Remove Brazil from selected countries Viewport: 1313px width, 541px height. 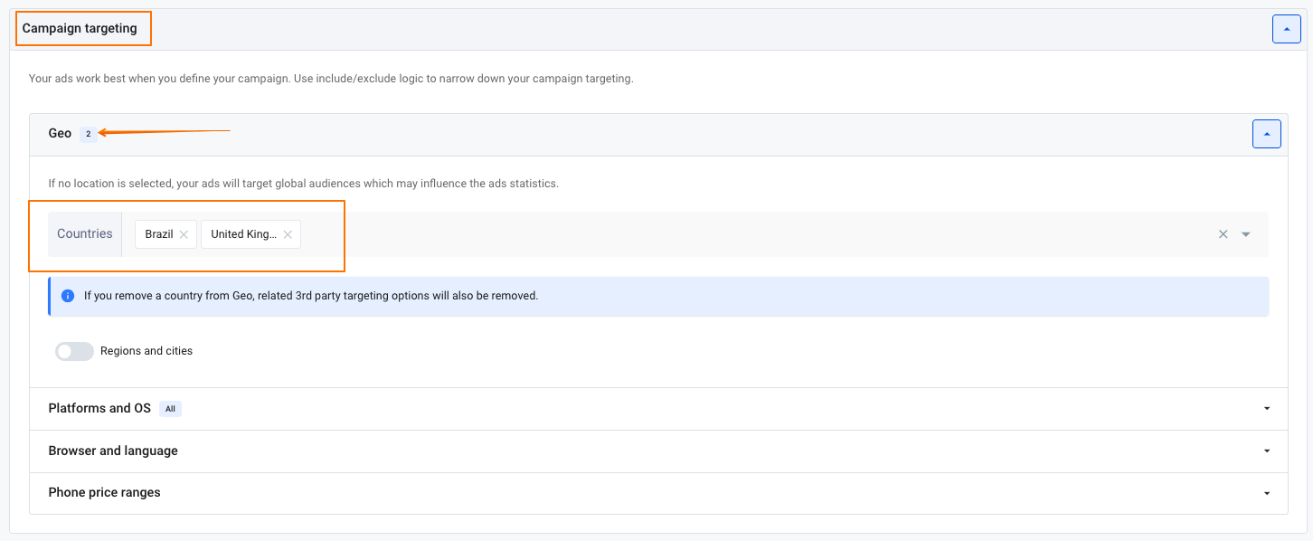point(184,234)
